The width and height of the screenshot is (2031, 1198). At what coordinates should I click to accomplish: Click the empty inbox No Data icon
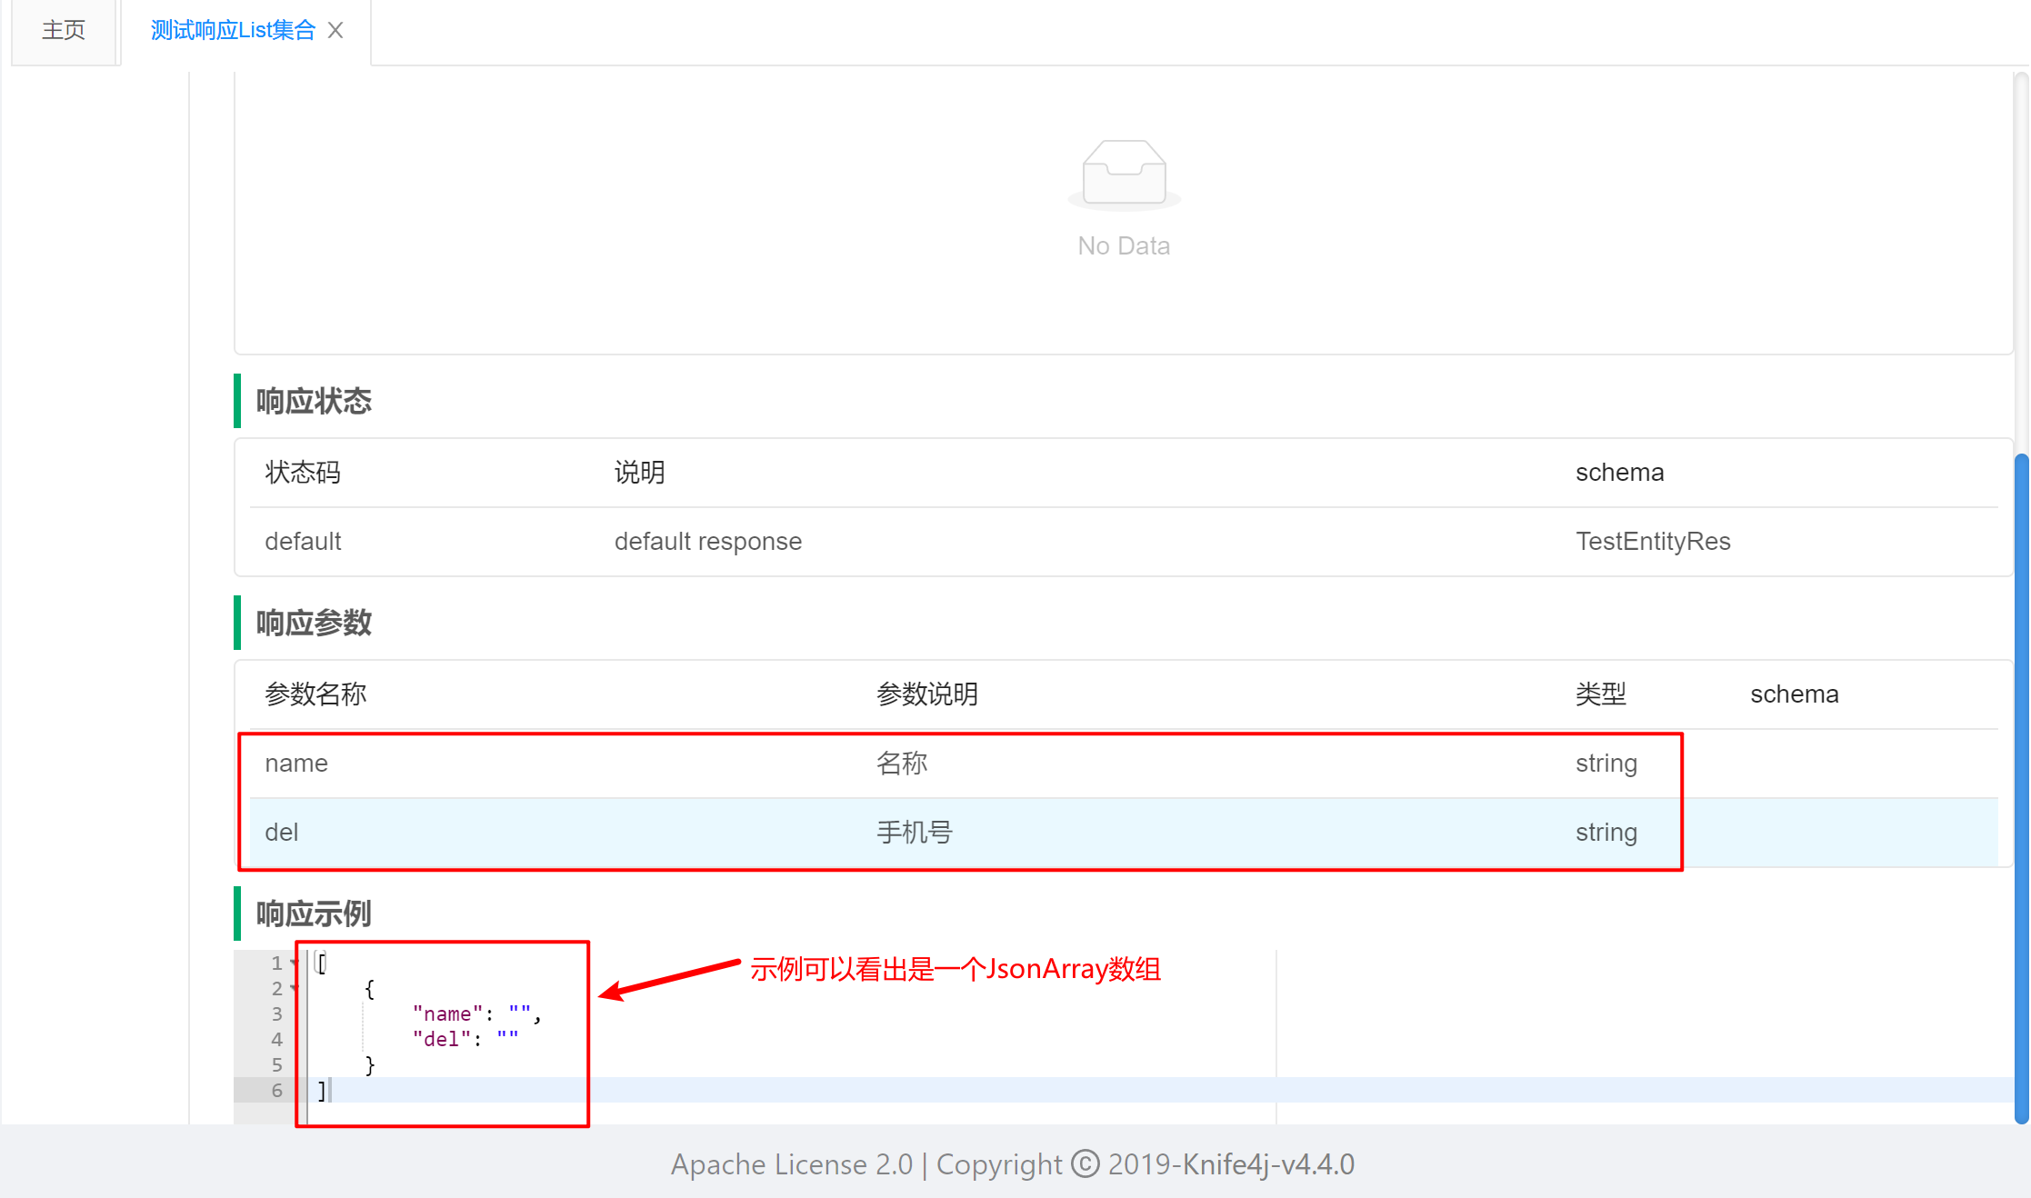tap(1124, 173)
